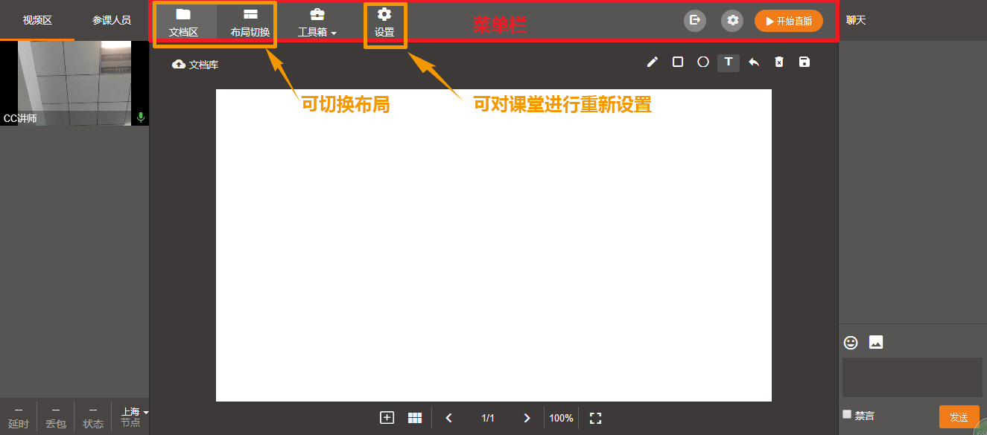Enable the 禁言 mute checkbox
This screenshot has height=435, width=987.
(847, 415)
